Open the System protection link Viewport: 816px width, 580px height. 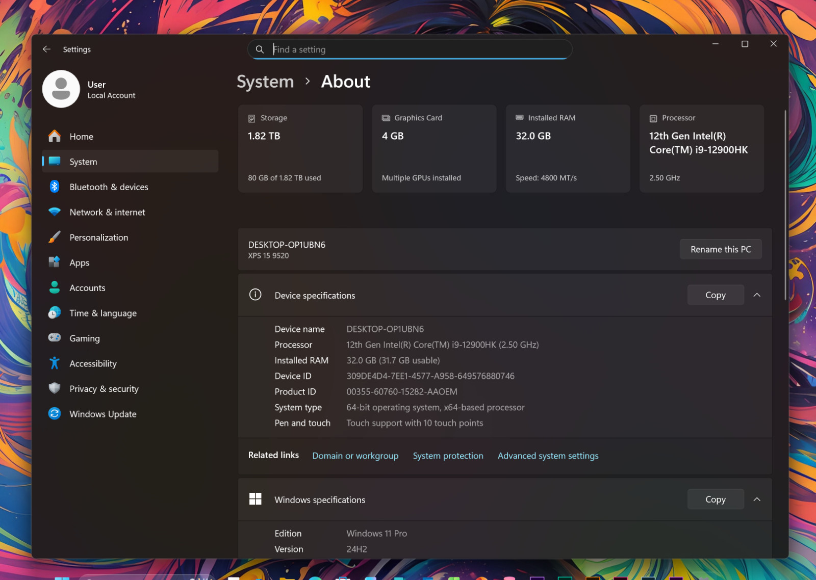click(x=448, y=456)
